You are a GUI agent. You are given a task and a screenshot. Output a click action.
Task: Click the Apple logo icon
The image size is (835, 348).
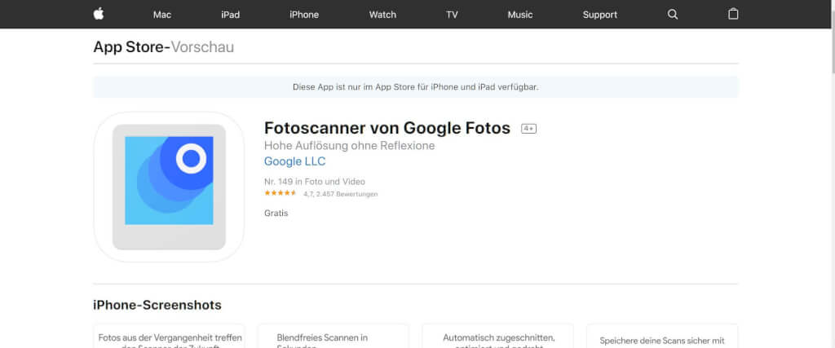99,14
